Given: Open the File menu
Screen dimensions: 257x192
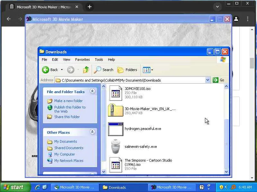Looking at the screenshot, I should (44, 60).
